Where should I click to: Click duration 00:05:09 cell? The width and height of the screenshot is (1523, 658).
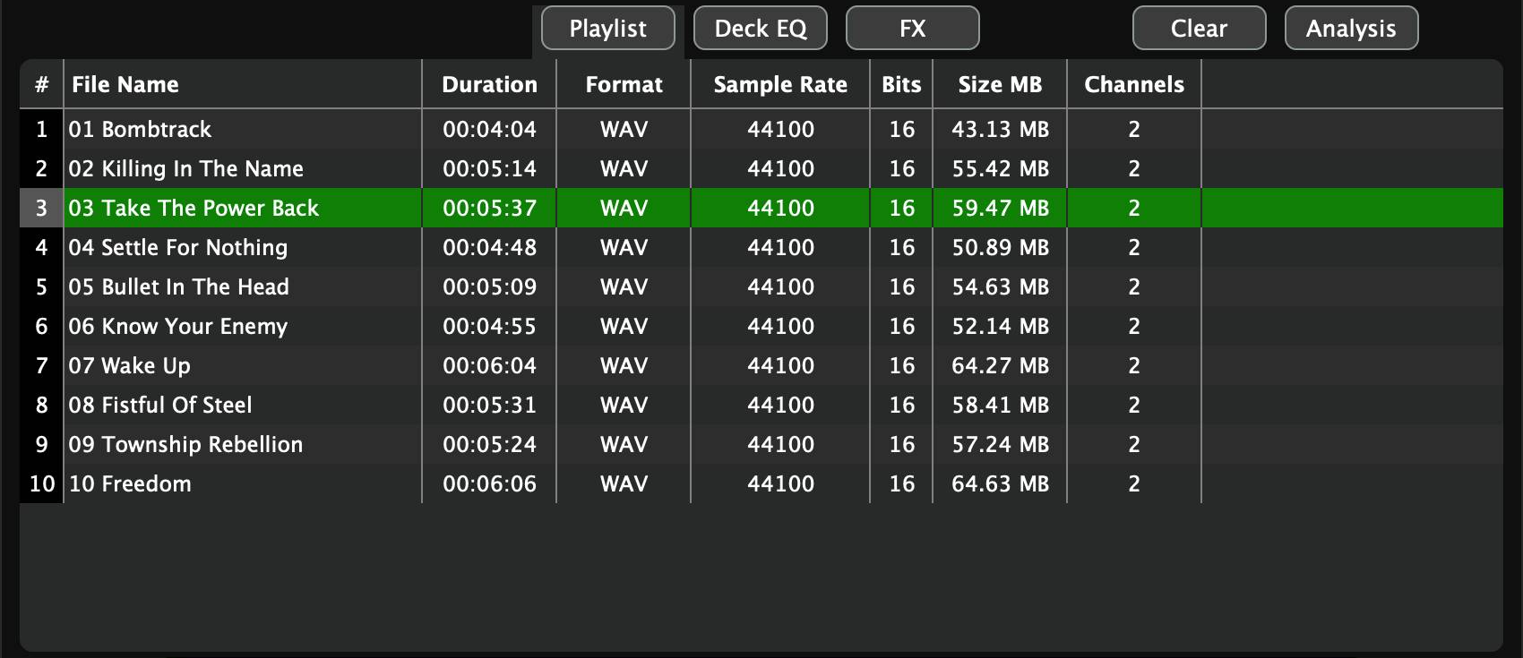click(489, 286)
